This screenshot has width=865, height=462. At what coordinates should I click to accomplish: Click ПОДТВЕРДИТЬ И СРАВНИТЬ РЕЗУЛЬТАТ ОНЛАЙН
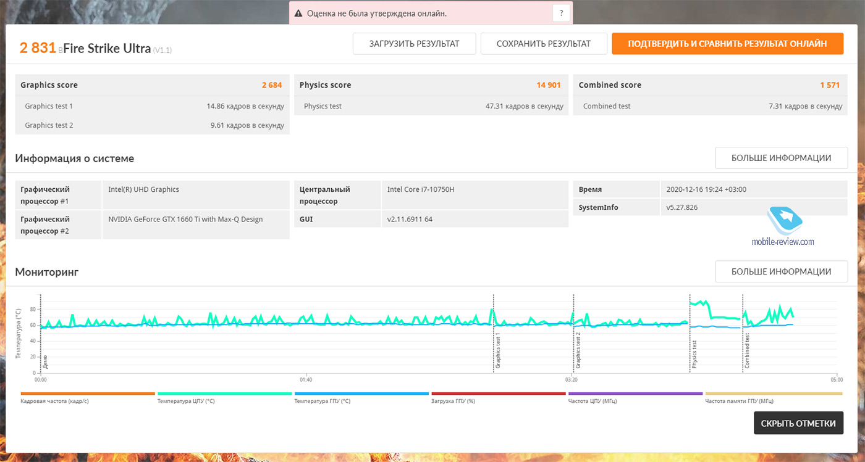pyautogui.click(x=727, y=44)
